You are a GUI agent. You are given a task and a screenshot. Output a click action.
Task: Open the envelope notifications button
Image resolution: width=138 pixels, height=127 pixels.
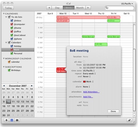tap(17, 120)
